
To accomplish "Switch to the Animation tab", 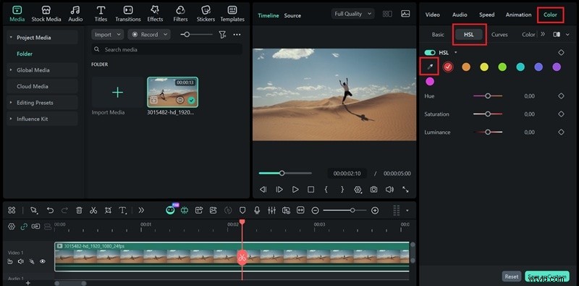I will [518, 14].
